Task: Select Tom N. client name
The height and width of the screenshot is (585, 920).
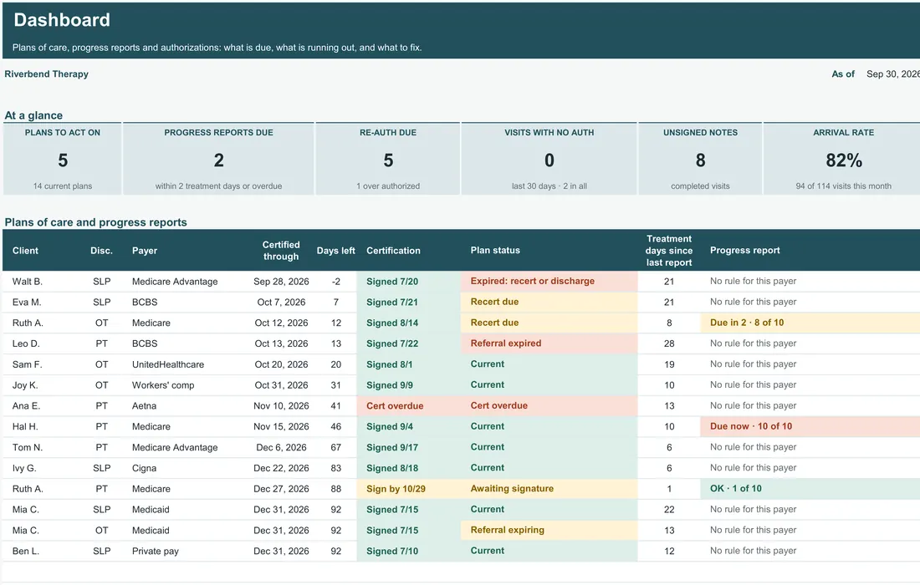Action: point(28,447)
